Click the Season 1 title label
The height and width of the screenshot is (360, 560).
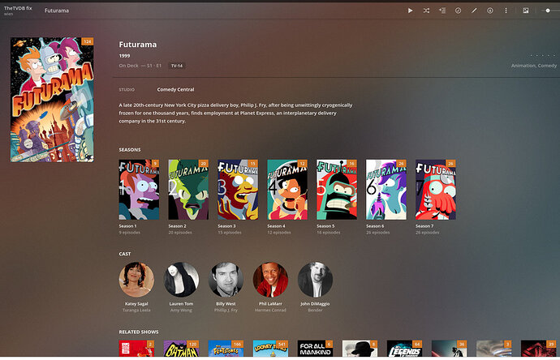128,226
